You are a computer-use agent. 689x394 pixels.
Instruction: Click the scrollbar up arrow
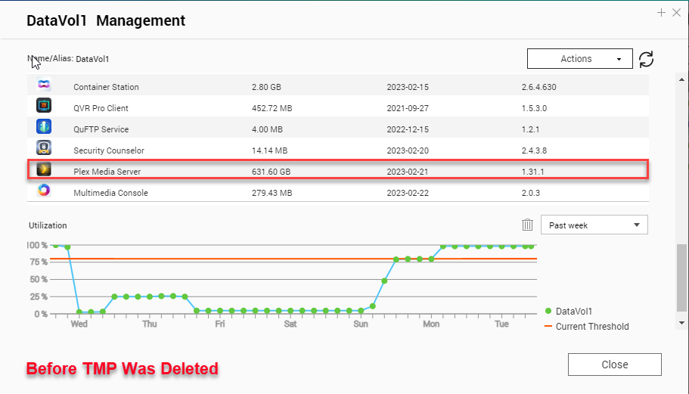pyautogui.click(x=681, y=79)
